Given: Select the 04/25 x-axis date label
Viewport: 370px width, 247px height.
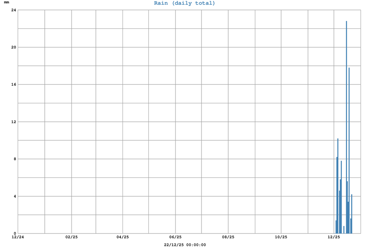Looking at the screenshot, I should click(123, 237).
